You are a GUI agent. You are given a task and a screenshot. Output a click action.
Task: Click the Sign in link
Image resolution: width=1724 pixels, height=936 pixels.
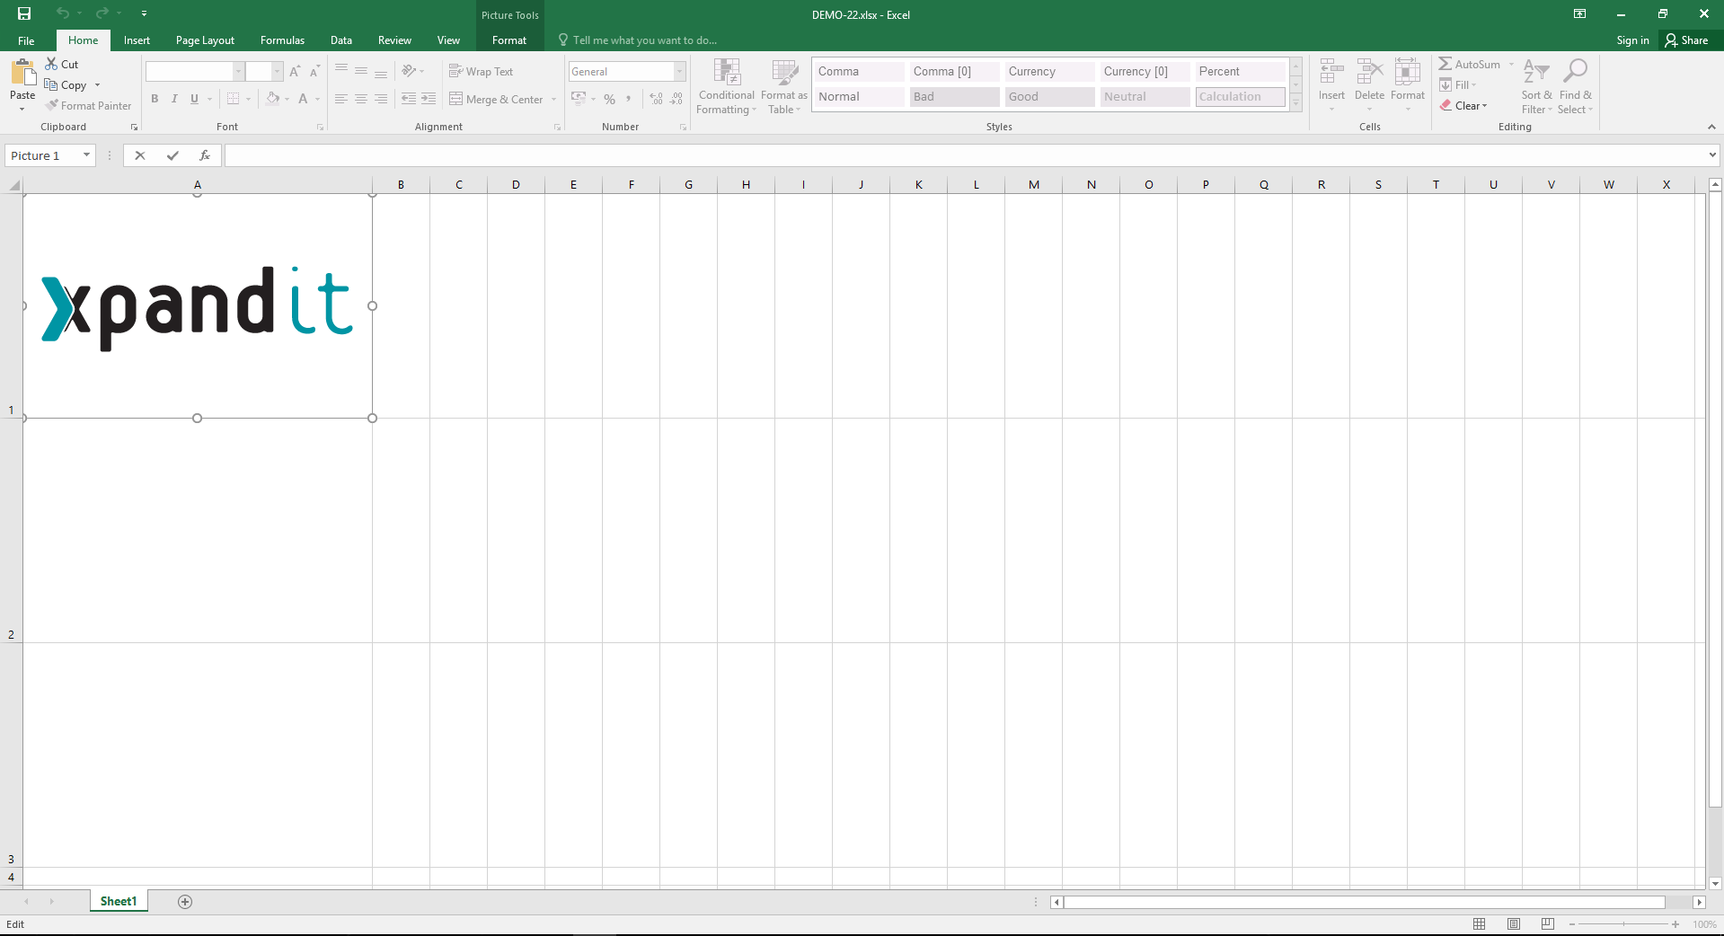[1632, 40]
